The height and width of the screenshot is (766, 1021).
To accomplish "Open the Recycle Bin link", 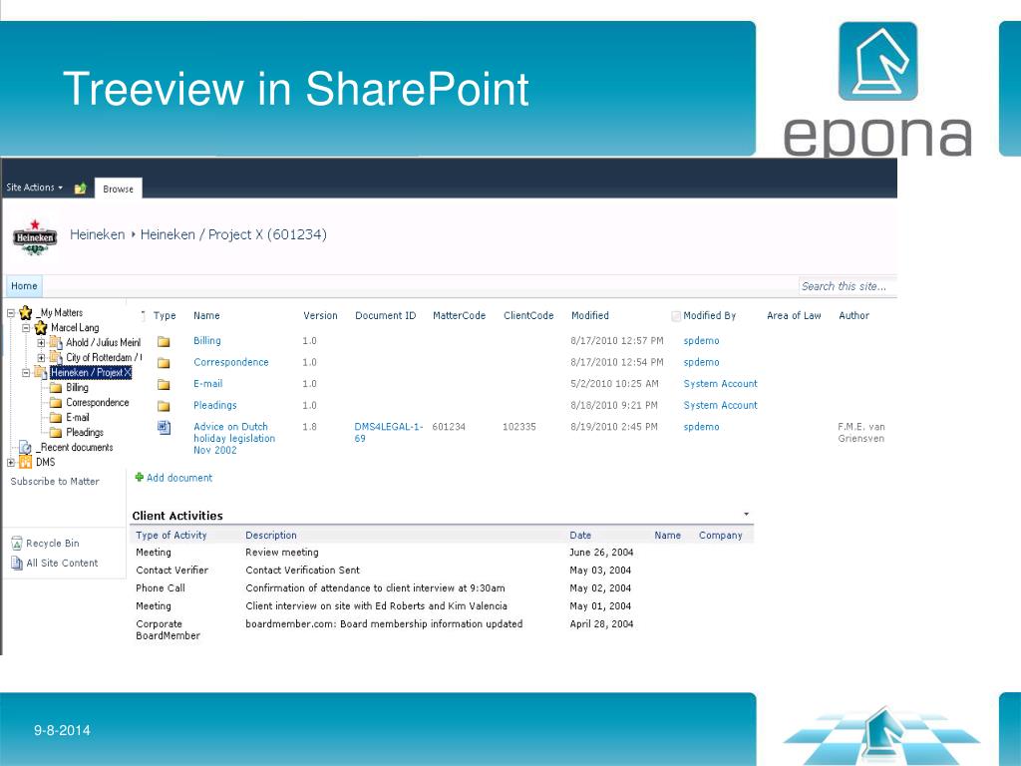I will (53, 544).
